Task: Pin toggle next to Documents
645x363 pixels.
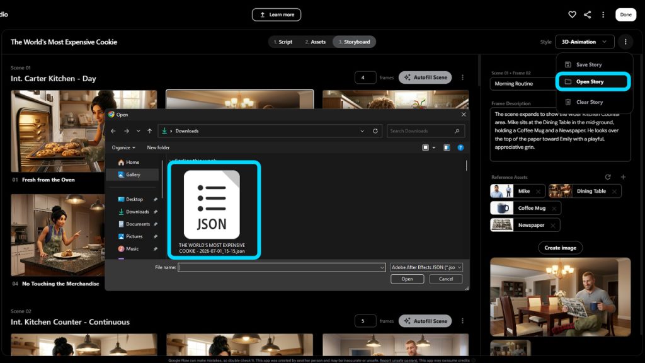Action: 156,224
